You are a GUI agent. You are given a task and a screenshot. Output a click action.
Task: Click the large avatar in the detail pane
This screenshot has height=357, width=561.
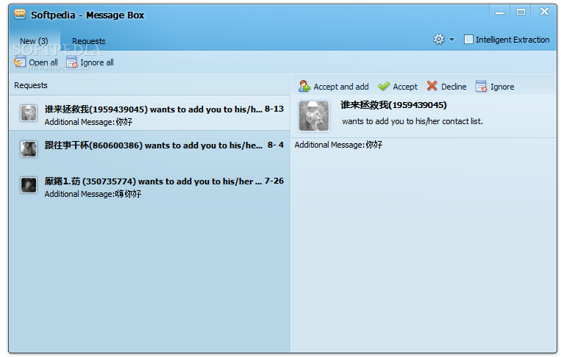coord(314,116)
